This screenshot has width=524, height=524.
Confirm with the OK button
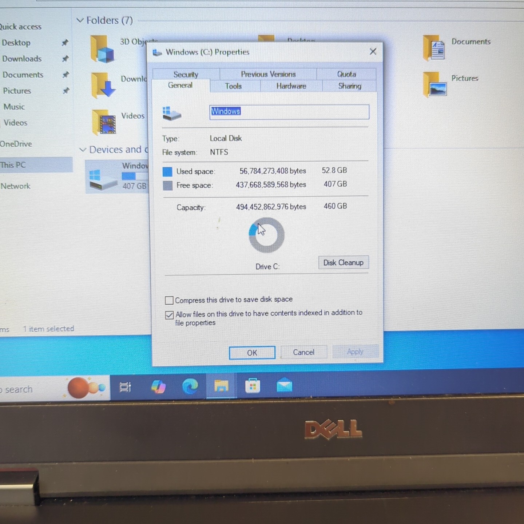[252, 353]
